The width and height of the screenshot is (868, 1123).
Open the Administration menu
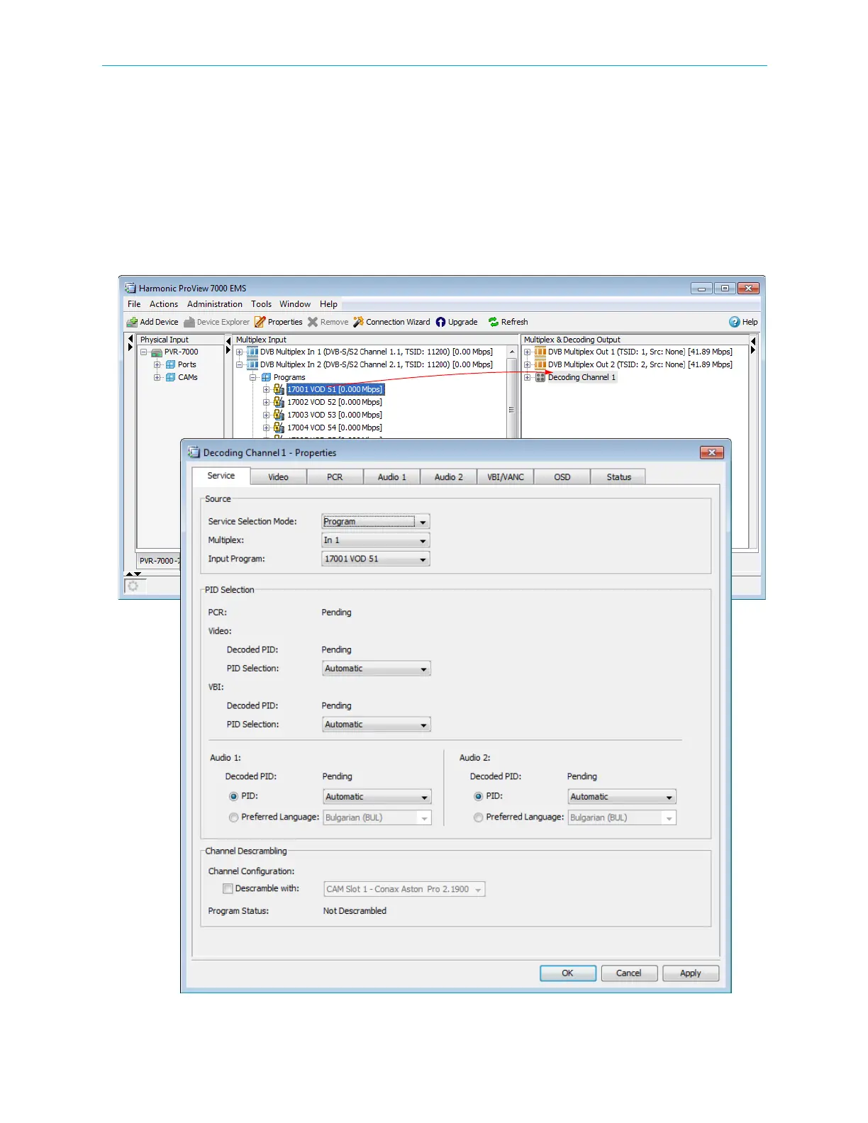215,304
